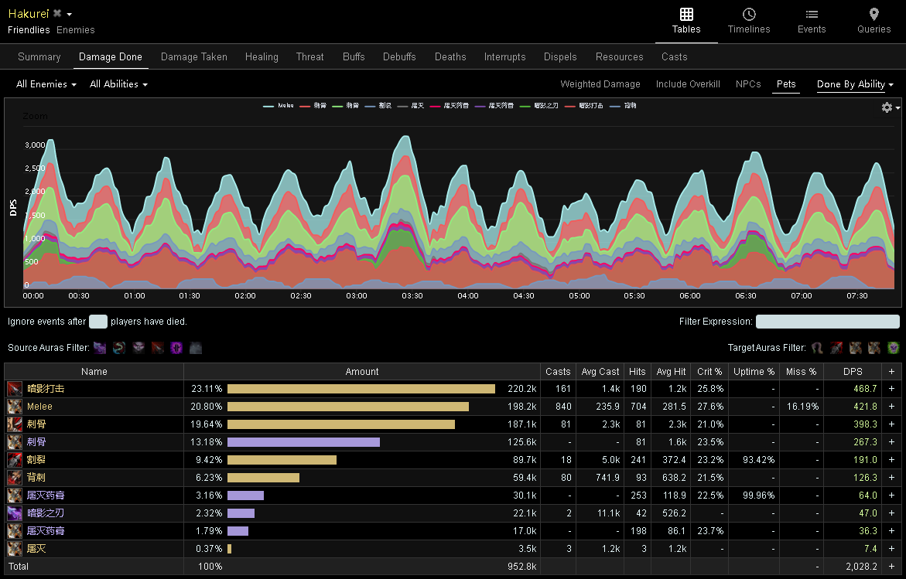Open chart settings gear icon
This screenshot has height=579, width=906.
(x=887, y=107)
